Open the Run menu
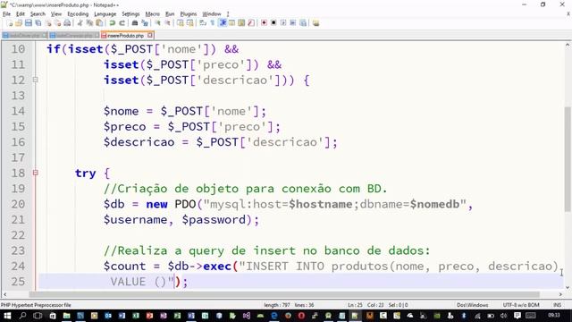 click(x=170, y=14)
